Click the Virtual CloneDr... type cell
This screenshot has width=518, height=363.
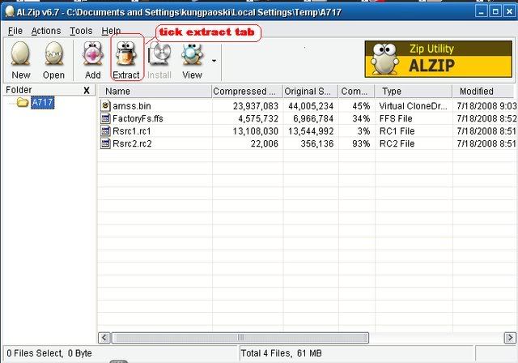[x=413, y=106]
